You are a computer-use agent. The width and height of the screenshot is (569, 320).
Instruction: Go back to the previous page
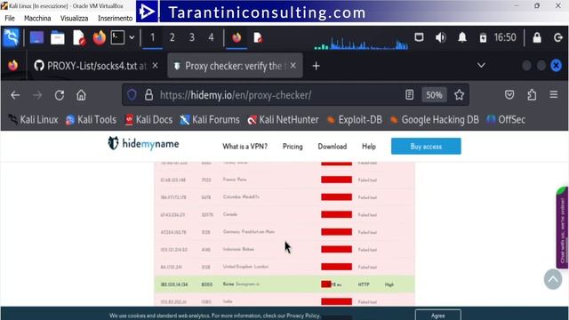(x=15, y=95)
